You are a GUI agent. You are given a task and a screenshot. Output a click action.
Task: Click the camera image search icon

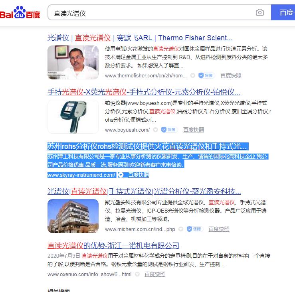point(260,13)
